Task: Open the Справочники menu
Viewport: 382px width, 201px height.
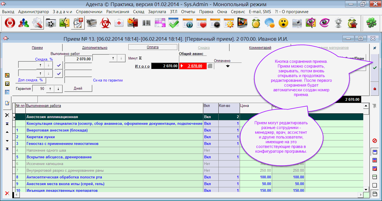Action: (x=89, y=12)
